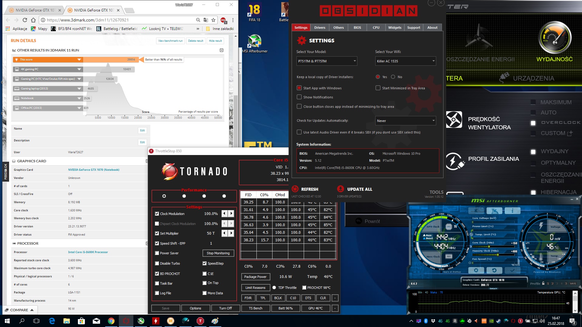Open the Select Your Model dropdown
This screenshot has width=582, height=327.
(327, 61)
